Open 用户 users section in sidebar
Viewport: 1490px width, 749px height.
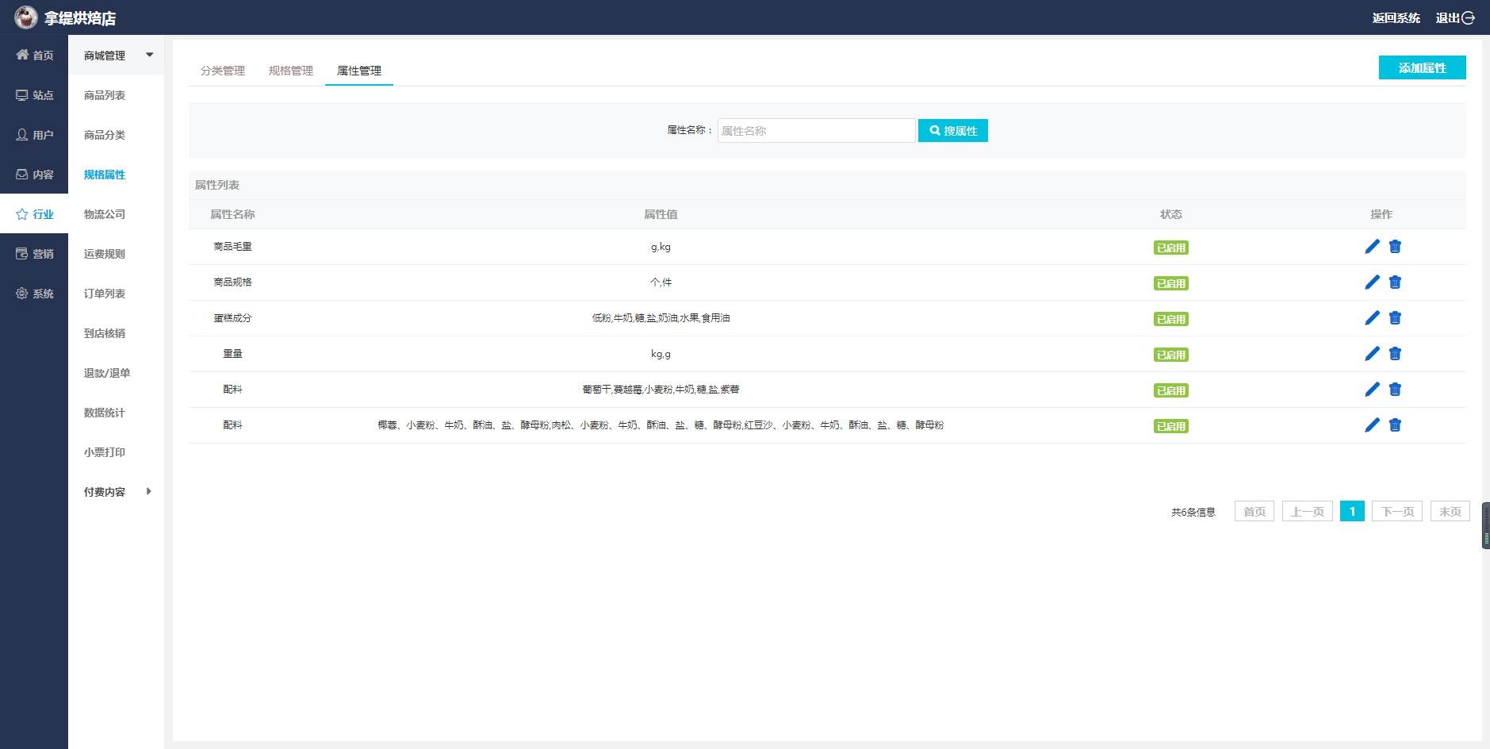[34, 134]
